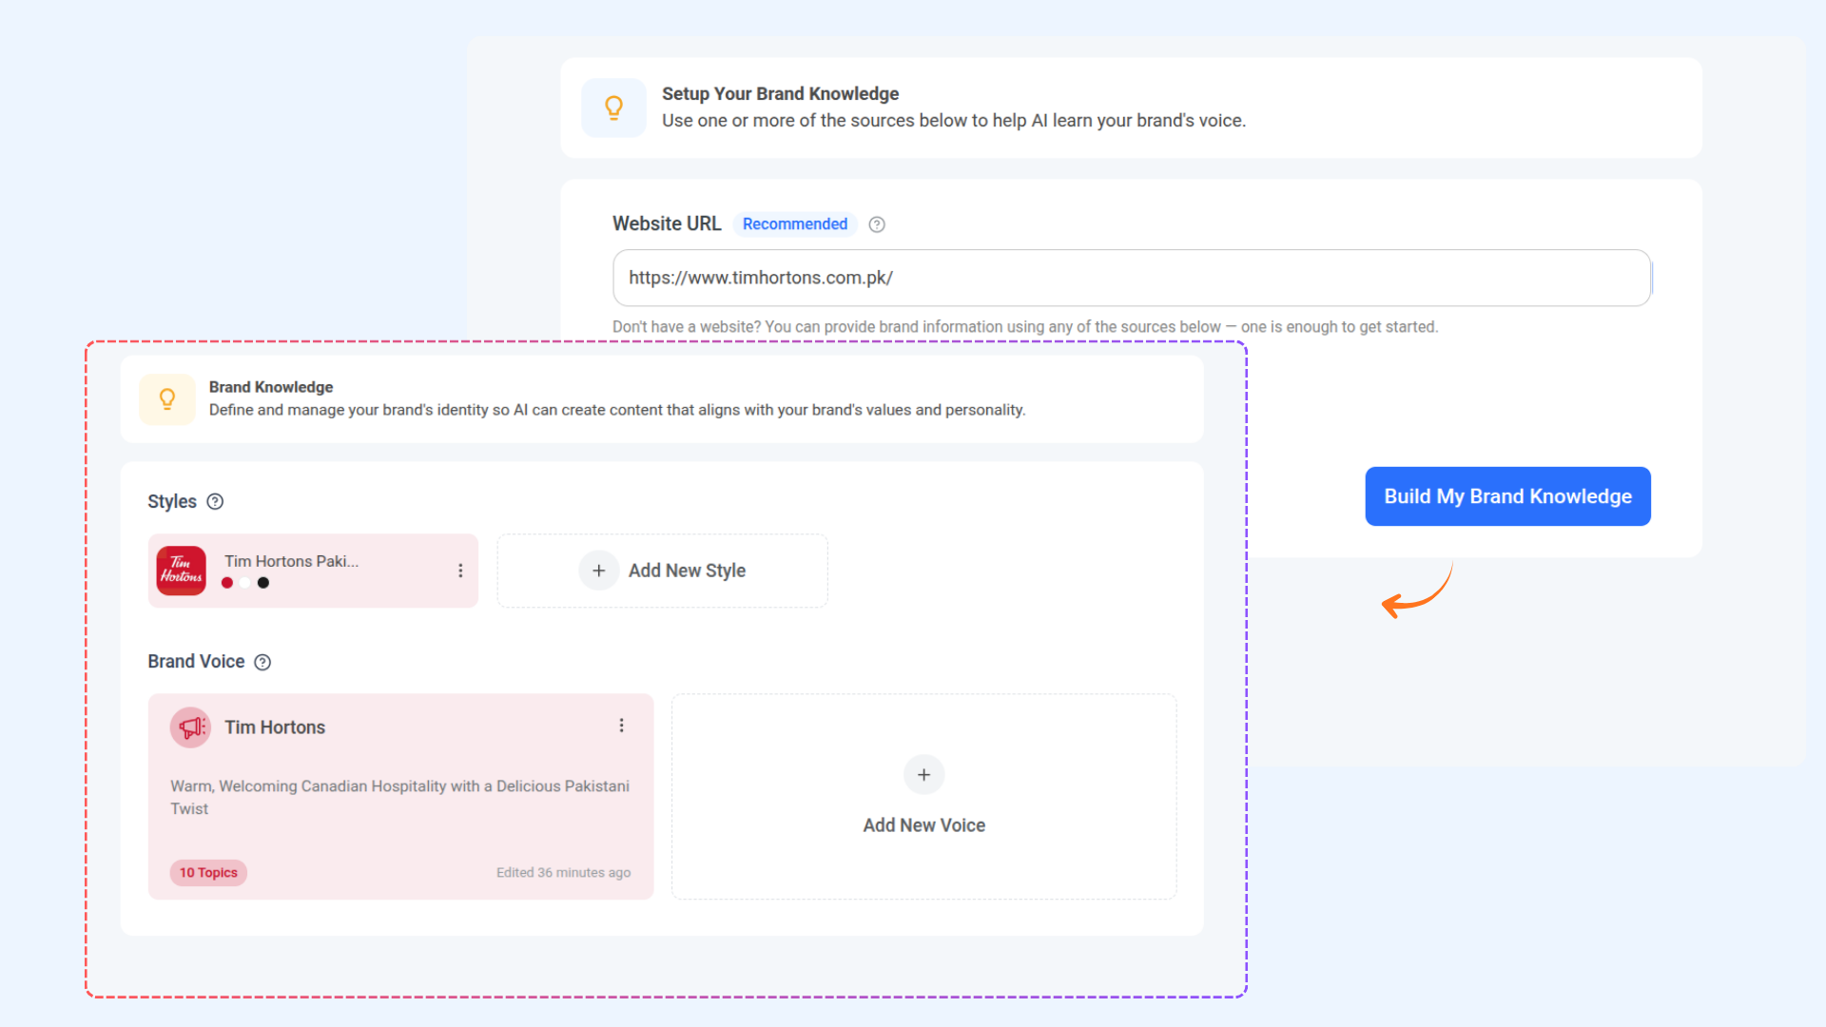Click the megaphone icon on Tim Hortons voice
The height and width of the screenshot is (1027, 1826).
click(190, 727)
